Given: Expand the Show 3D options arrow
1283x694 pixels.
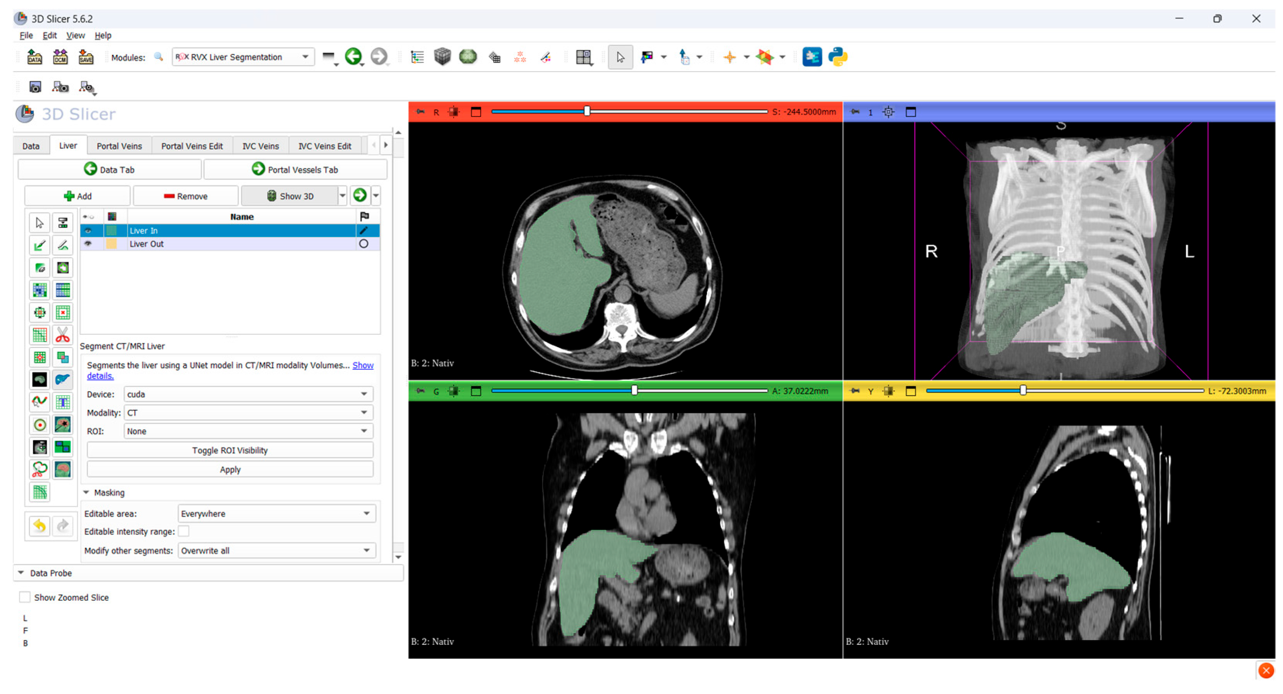Looking at the screenshot, I should (342, 196).
